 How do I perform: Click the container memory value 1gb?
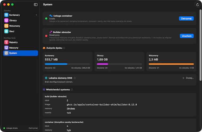tap(69, 130)
